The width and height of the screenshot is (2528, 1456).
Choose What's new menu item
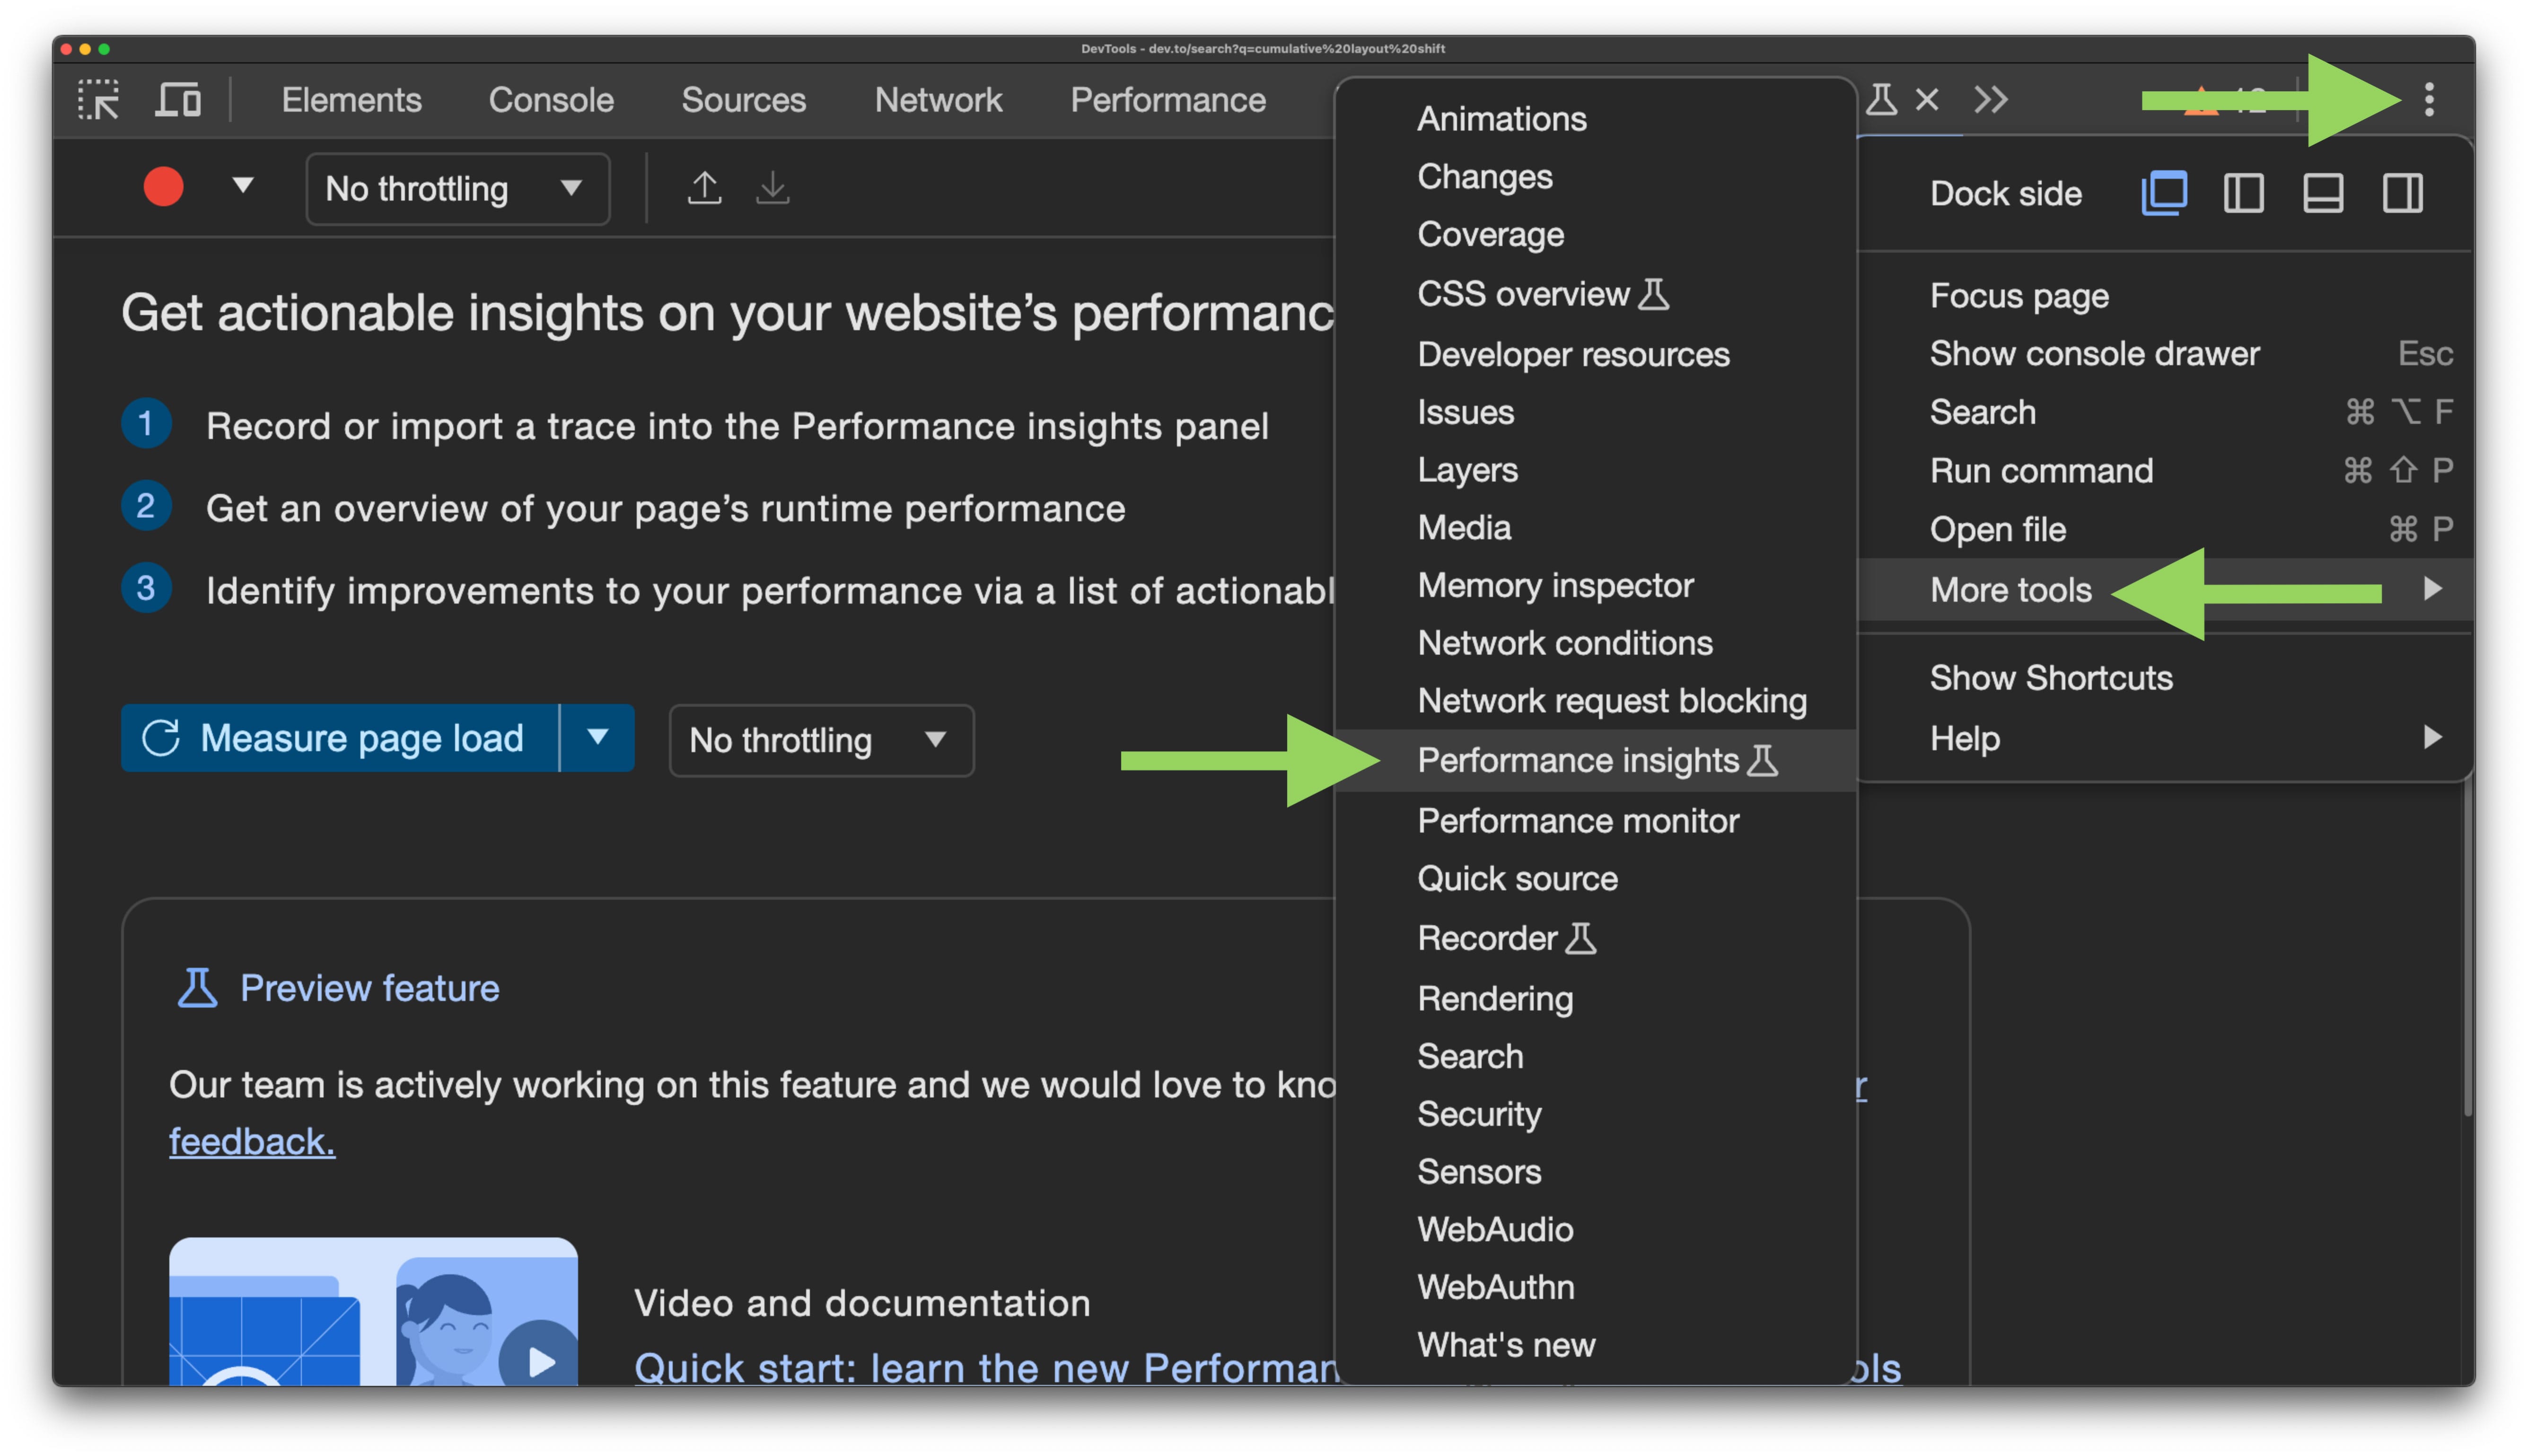1596,1345
